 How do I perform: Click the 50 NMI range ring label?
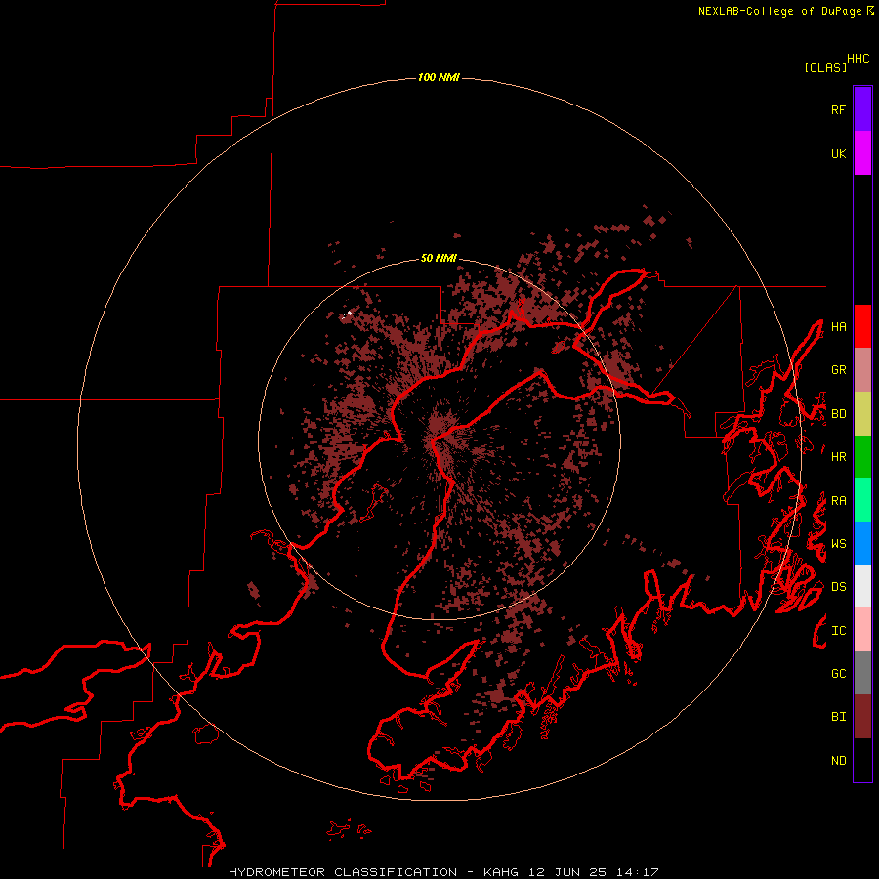(439, 259)
